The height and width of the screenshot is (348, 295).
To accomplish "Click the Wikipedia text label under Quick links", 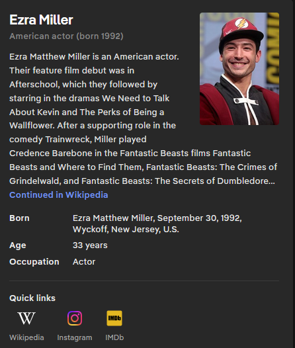I will 26,337.
